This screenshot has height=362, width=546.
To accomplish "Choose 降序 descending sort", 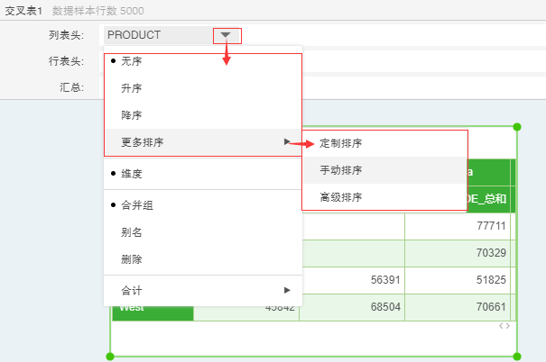I will click(x=132, y=115).
